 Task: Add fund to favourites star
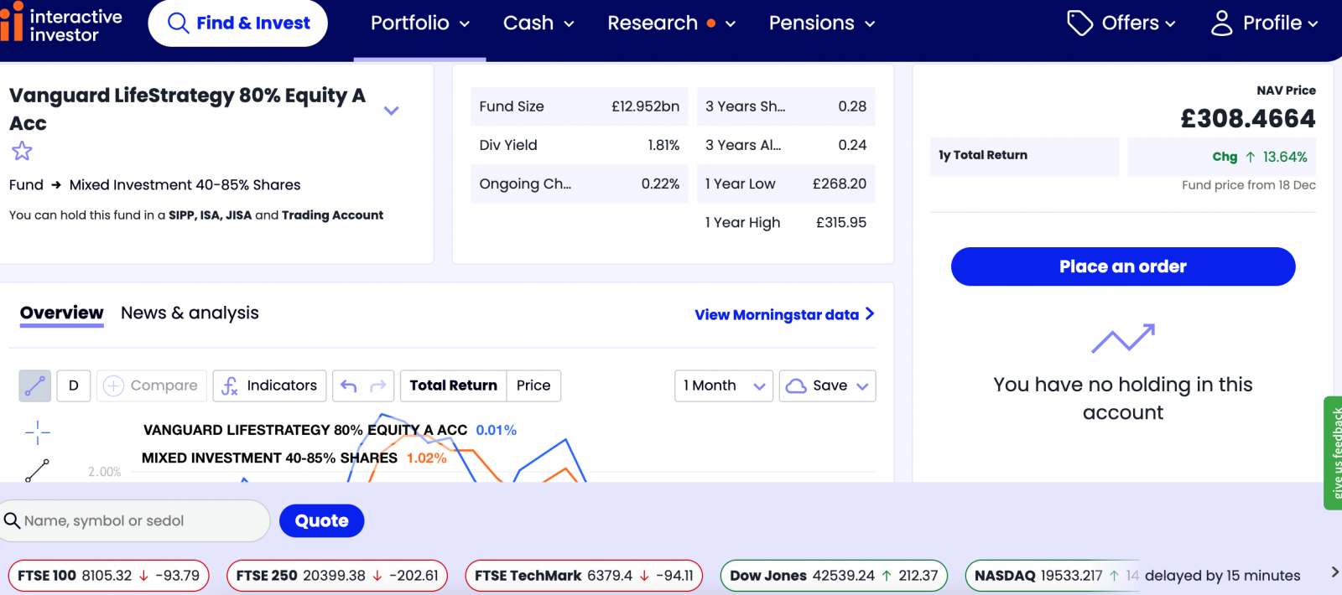click(22, 152)
